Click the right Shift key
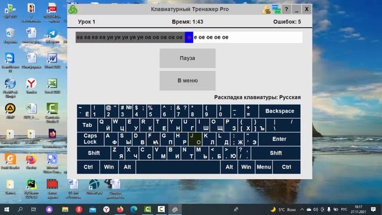 (x=276, y=153)
